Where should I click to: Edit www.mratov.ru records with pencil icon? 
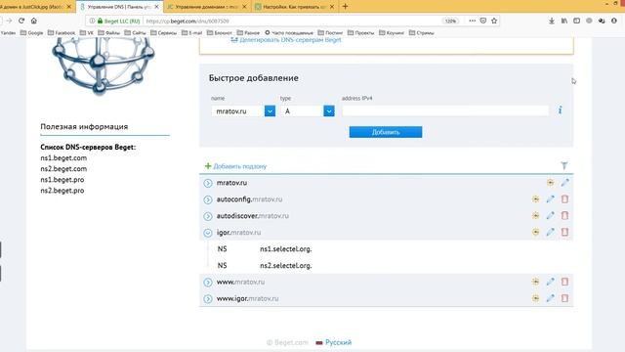click(550, 282)
